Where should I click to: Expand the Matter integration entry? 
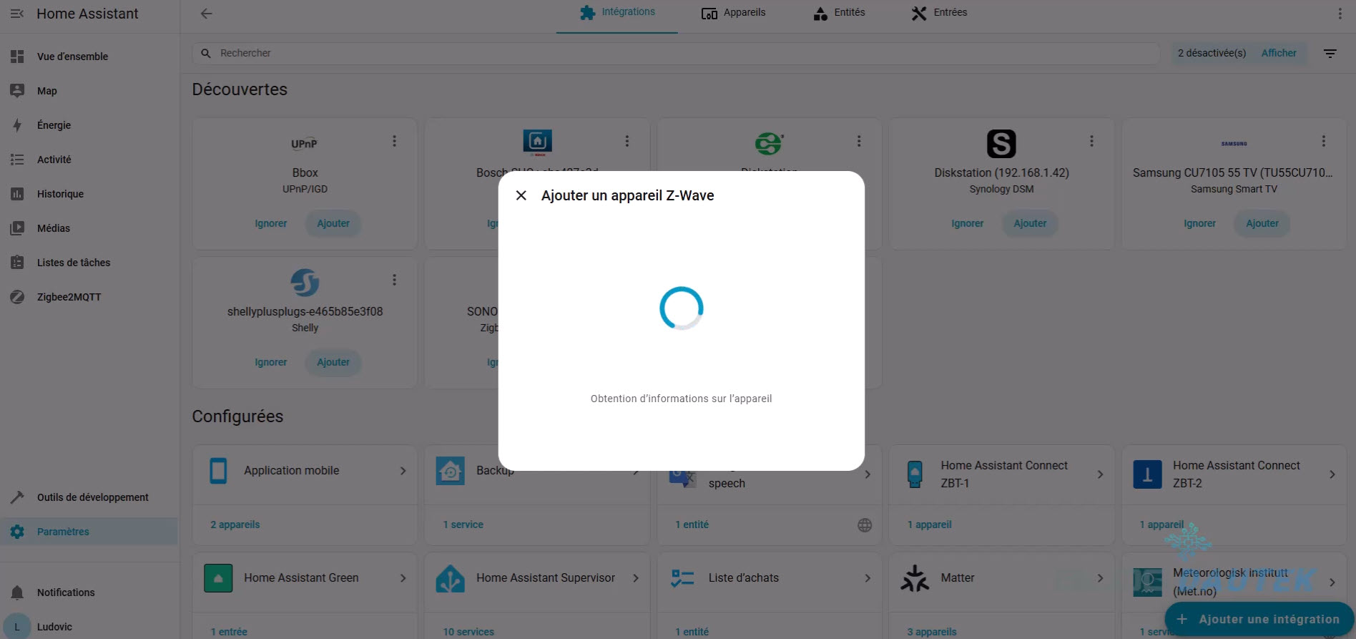[x=1100, y=578]
